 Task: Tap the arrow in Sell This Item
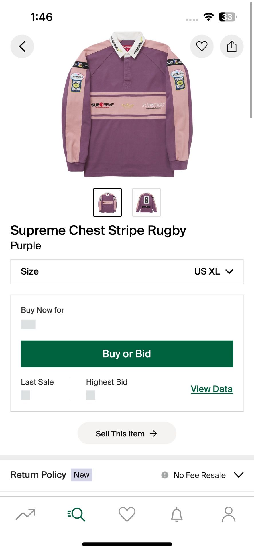tap(153, 433)
